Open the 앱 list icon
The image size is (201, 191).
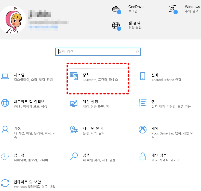pyautogui.click(x=143, y=103)
